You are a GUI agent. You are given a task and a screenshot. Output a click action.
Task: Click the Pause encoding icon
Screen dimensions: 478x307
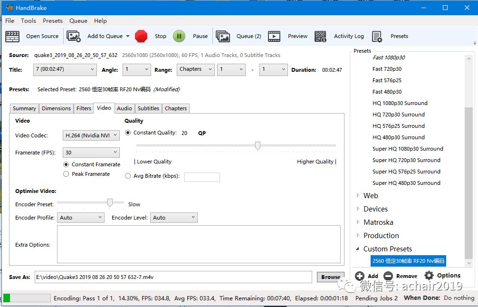click(x=180, y=36)
